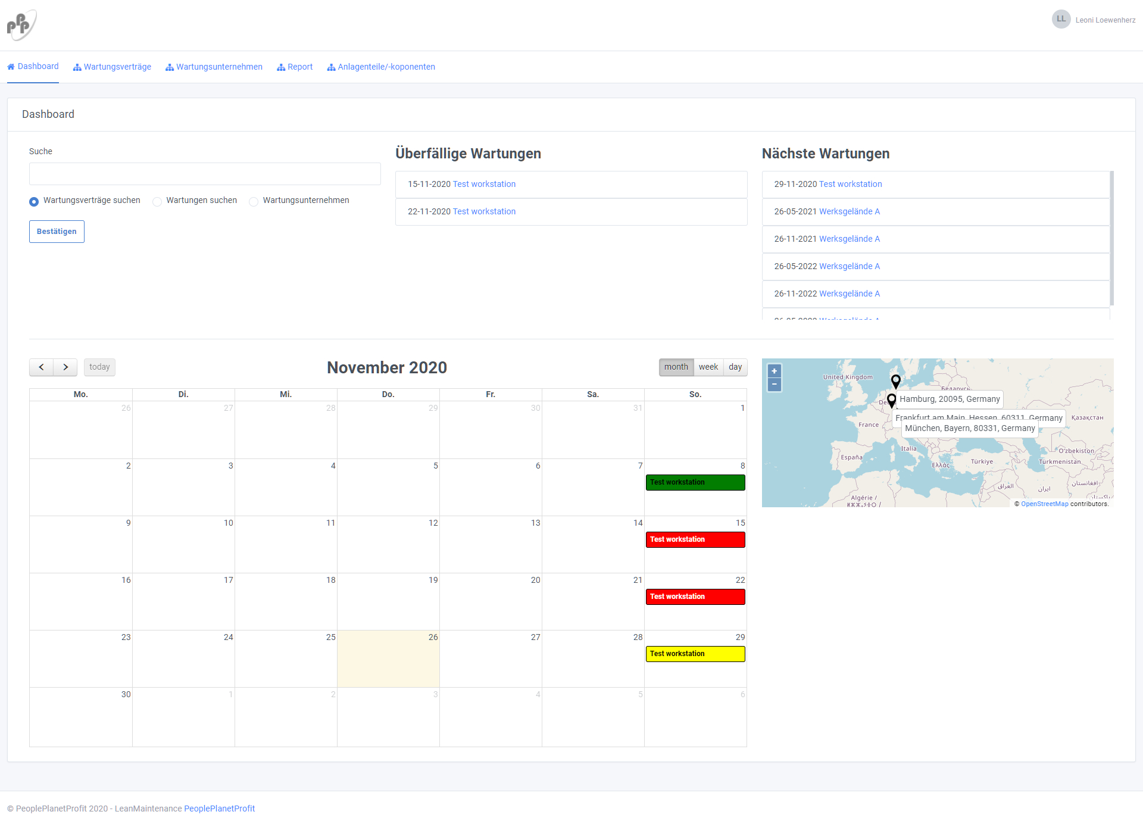This screenshot has height=824, width=1143.
Task: Select Wartungsverträge suchen radio option
Action: pyautogui.click(x=34, y=201)
